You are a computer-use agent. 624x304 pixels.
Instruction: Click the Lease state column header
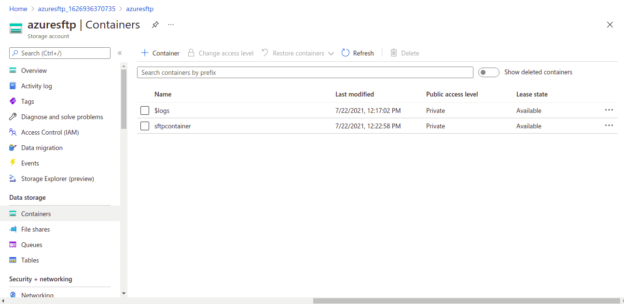pos(532,94)
